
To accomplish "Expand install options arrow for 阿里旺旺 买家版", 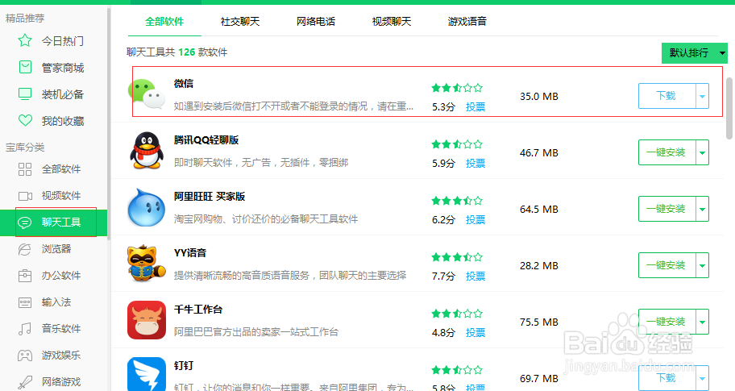I will 702,209.
